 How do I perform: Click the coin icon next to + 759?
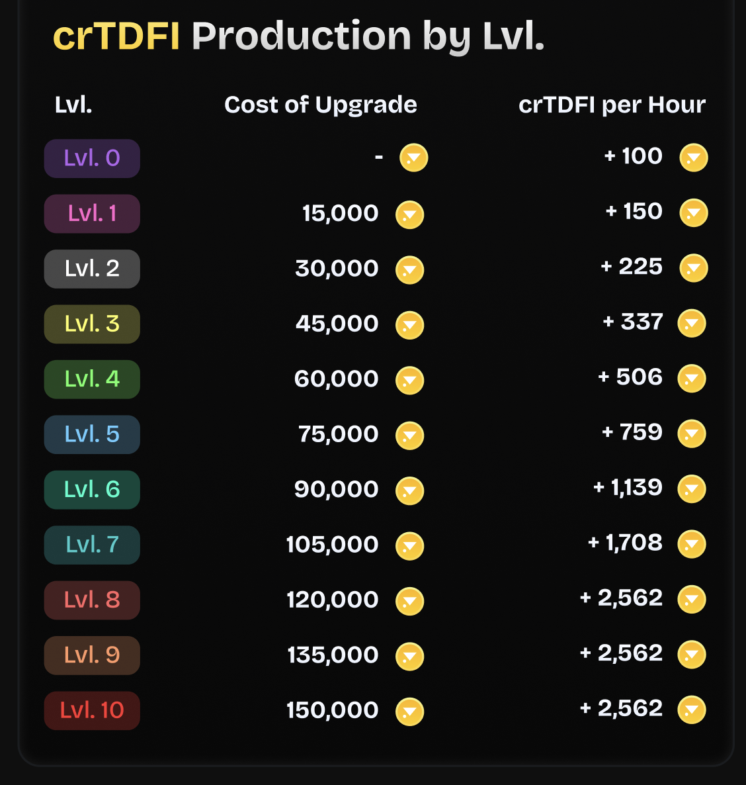[692, 434]
